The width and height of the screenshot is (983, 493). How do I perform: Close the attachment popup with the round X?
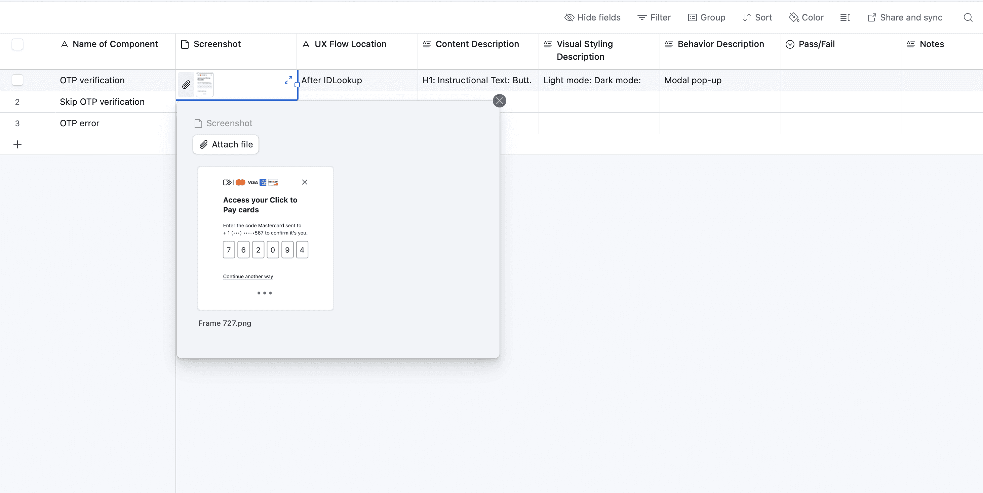coord(499,101)
